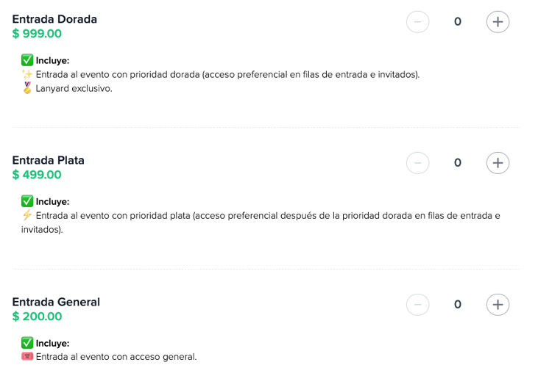Click the Lanyard exclusivo text

(74, 89)
